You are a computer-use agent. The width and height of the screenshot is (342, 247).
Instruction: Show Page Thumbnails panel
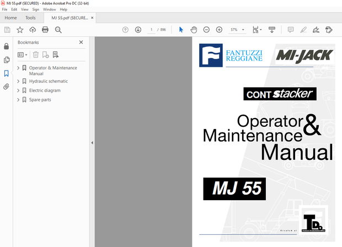(7, 60)
